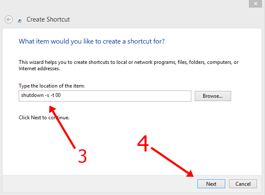Go back using the back arrow button
This screenshot has width=265, height=195.
coord(8,19)
